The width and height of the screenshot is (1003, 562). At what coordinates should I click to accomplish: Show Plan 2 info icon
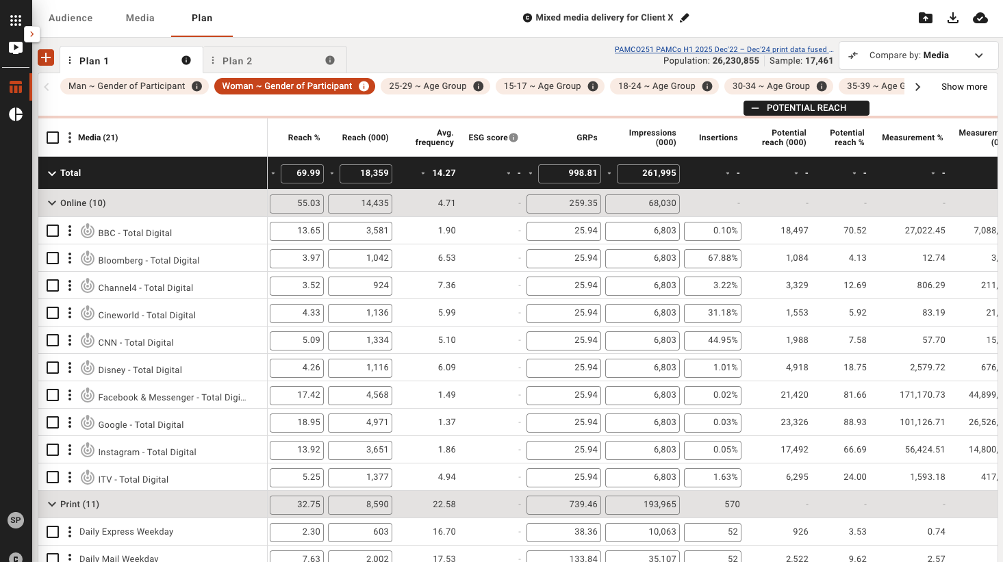tap(330, 60)
